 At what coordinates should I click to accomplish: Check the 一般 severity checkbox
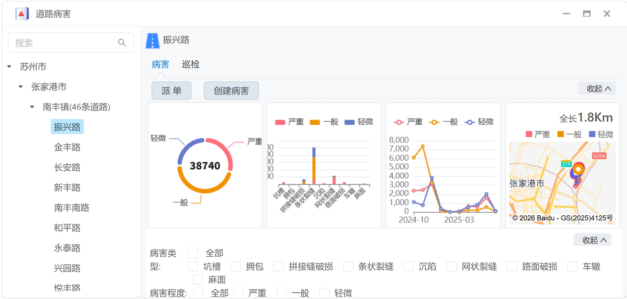coord(281,293)
